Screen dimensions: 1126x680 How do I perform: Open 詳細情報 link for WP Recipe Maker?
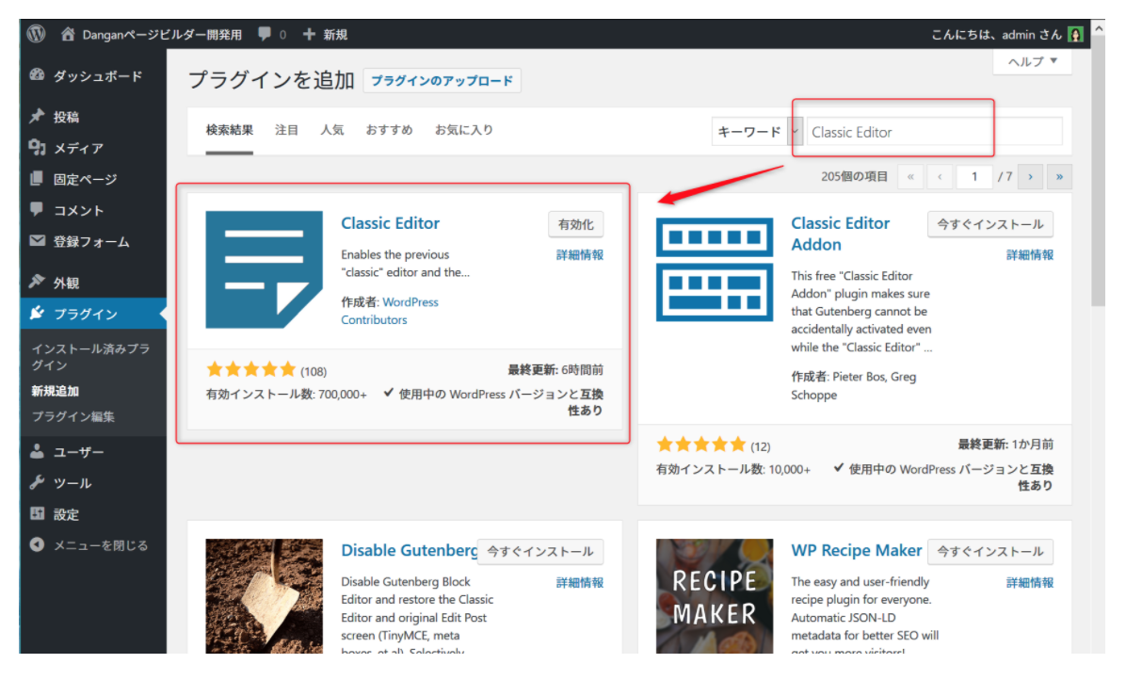(x=1030, y=582)
